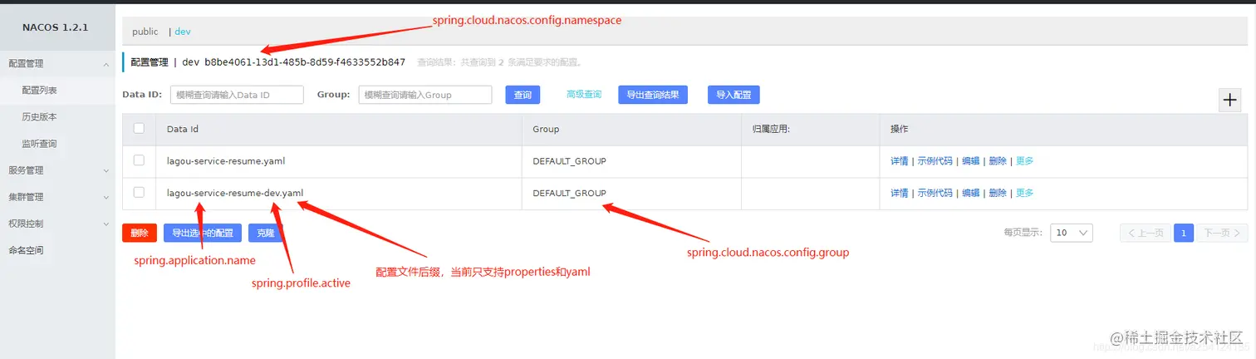Open the 高级查询 advanced query link
Screen dimensions: 1256x359
click(584, 95)
